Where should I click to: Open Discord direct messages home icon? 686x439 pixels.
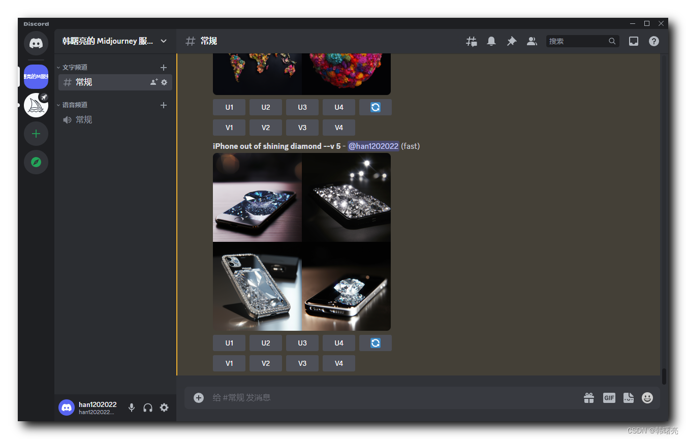point(36,43)
